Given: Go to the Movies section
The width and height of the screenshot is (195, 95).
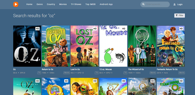Looking at the screenshot, I should 63,4.
